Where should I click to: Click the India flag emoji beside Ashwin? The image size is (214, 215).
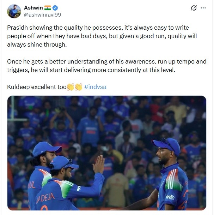pos(48,8)
